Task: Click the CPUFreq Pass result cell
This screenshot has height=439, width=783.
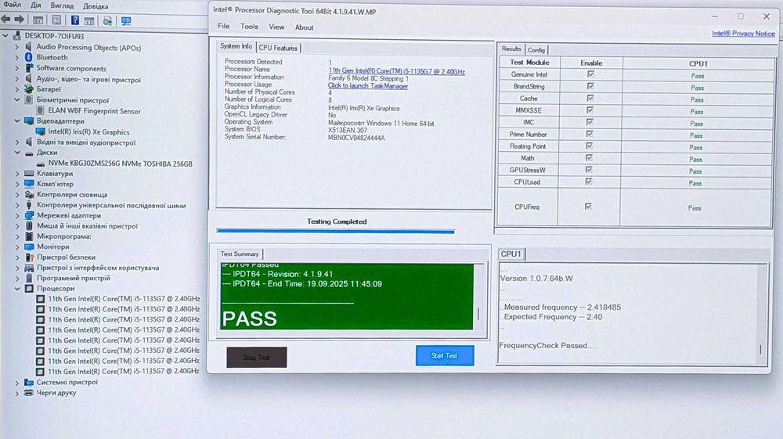Action: [x=695, y=207]
